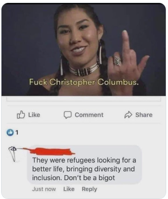
Task: Click the 'Just now' comment timestamp
Action: pyautogui.click(x=44, y=189)
